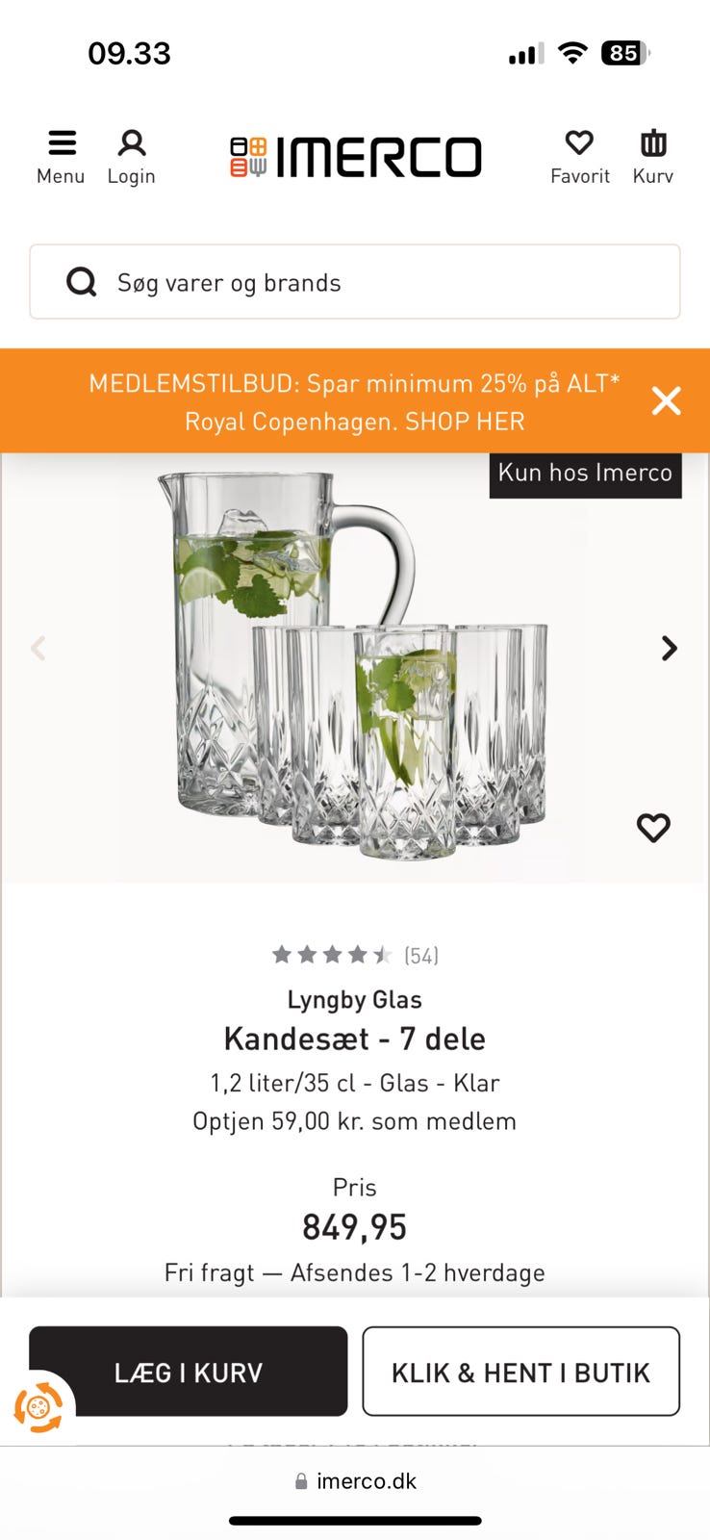The image size is (710, 1540).
Task: Tap the Imerco logo
Action: coord(355,156)
